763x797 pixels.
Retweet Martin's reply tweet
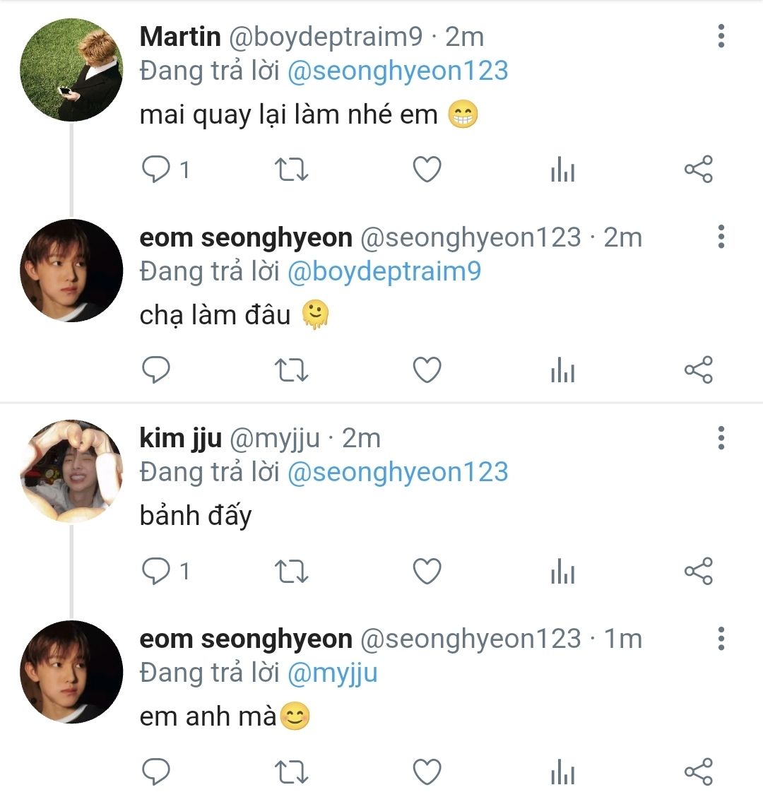pos(290,170)
